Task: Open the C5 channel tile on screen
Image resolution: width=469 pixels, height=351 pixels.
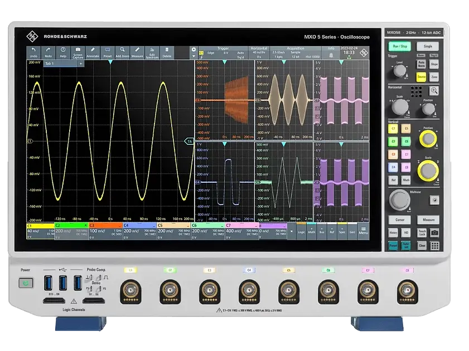Action: click(x=174, y=231)
